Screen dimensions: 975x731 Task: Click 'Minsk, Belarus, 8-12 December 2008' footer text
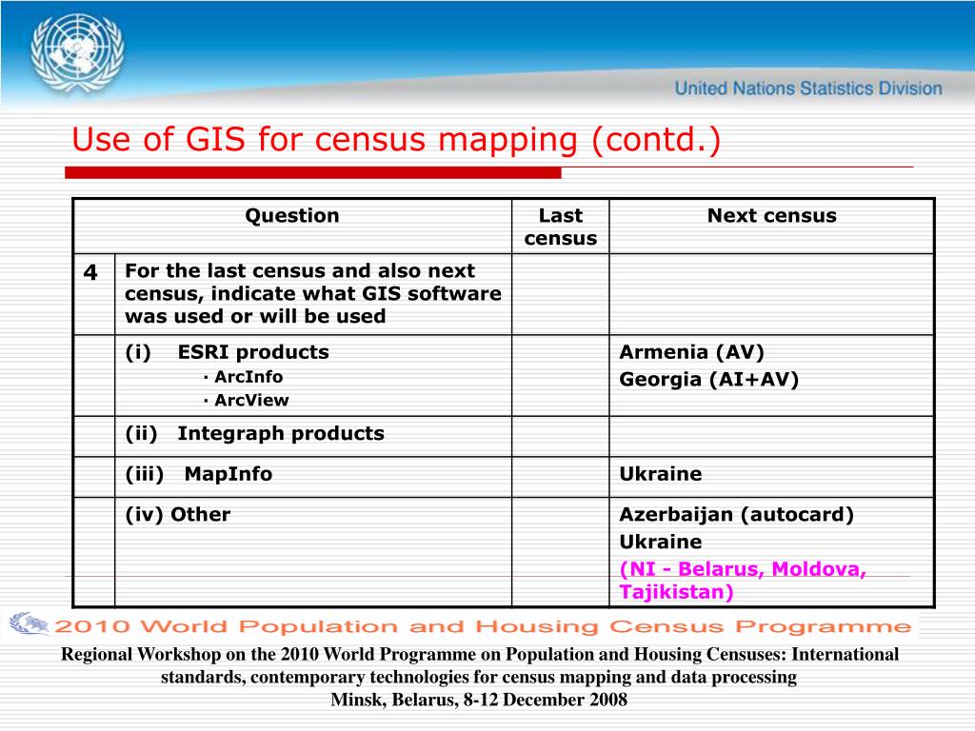[479, 700]
